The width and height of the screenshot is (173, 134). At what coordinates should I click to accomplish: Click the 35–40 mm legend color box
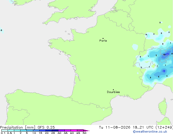point(68,130)
